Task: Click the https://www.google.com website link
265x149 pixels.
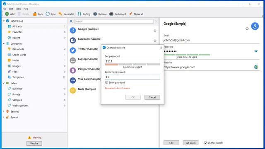Action: [x=179, y=67]
